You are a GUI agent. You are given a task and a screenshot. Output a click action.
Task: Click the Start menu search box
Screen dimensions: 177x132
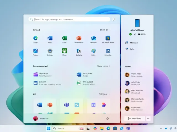click(69, 19)
